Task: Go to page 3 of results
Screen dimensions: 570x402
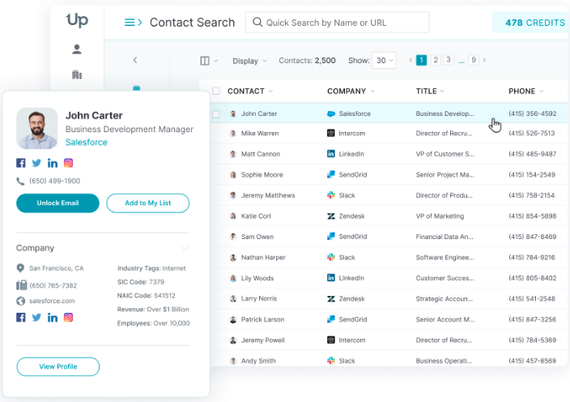Action: [449, 60]
